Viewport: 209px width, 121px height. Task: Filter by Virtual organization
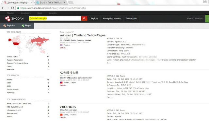[x=9, y=116]
